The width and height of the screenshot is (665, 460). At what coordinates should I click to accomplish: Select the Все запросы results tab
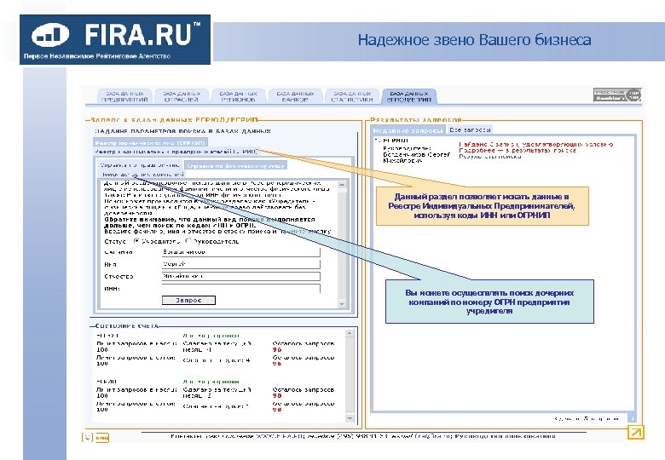[471, 129]
